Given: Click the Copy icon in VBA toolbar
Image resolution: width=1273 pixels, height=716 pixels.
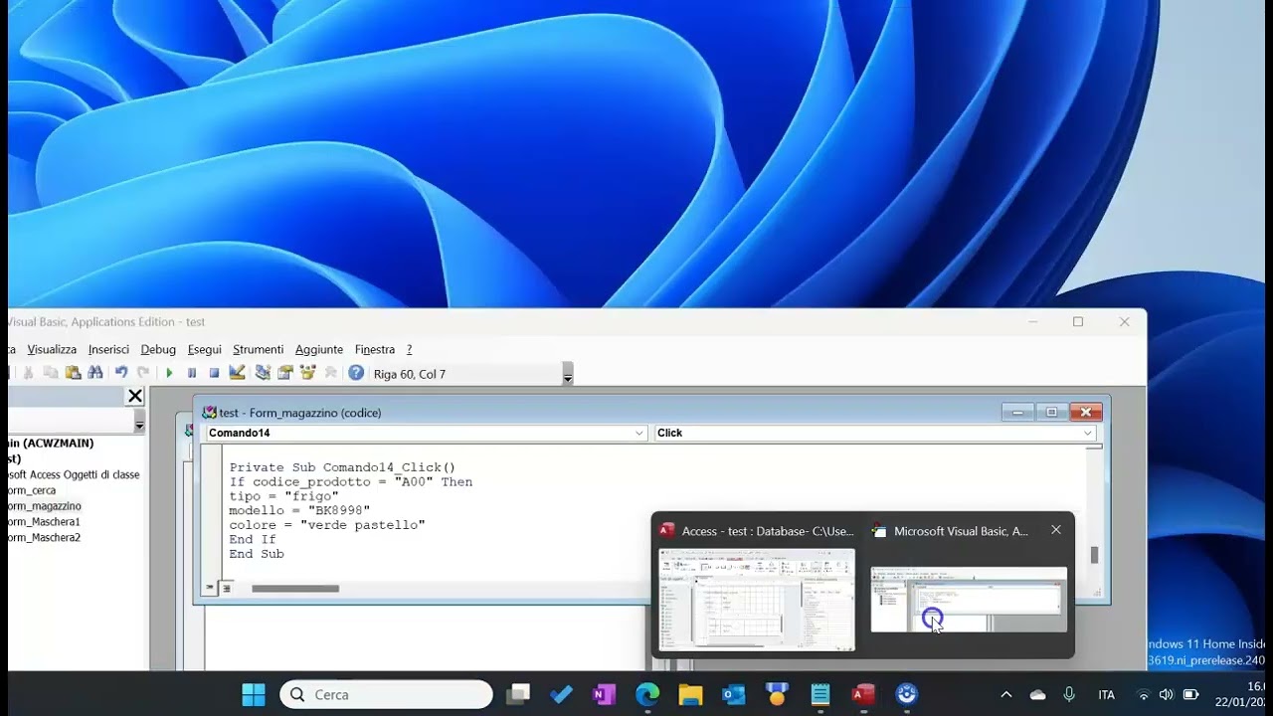Looking at the screenshot, I should pyautogui.click(x=50, y=373).
